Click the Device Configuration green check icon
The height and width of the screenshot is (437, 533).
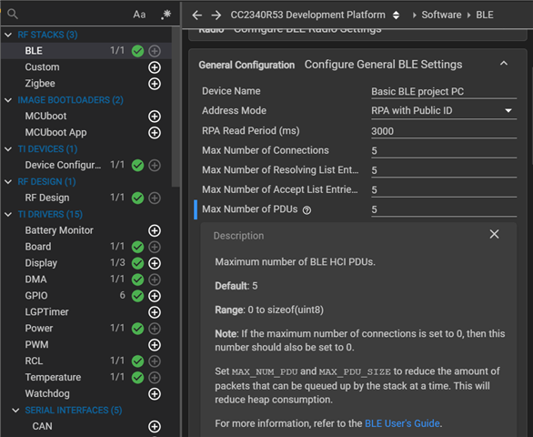[137, 166]
